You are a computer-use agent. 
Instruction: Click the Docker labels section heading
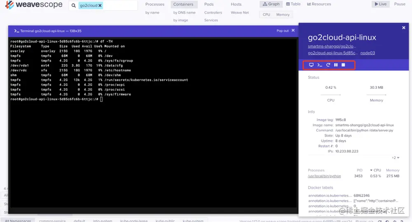click(x=320, y=187)
